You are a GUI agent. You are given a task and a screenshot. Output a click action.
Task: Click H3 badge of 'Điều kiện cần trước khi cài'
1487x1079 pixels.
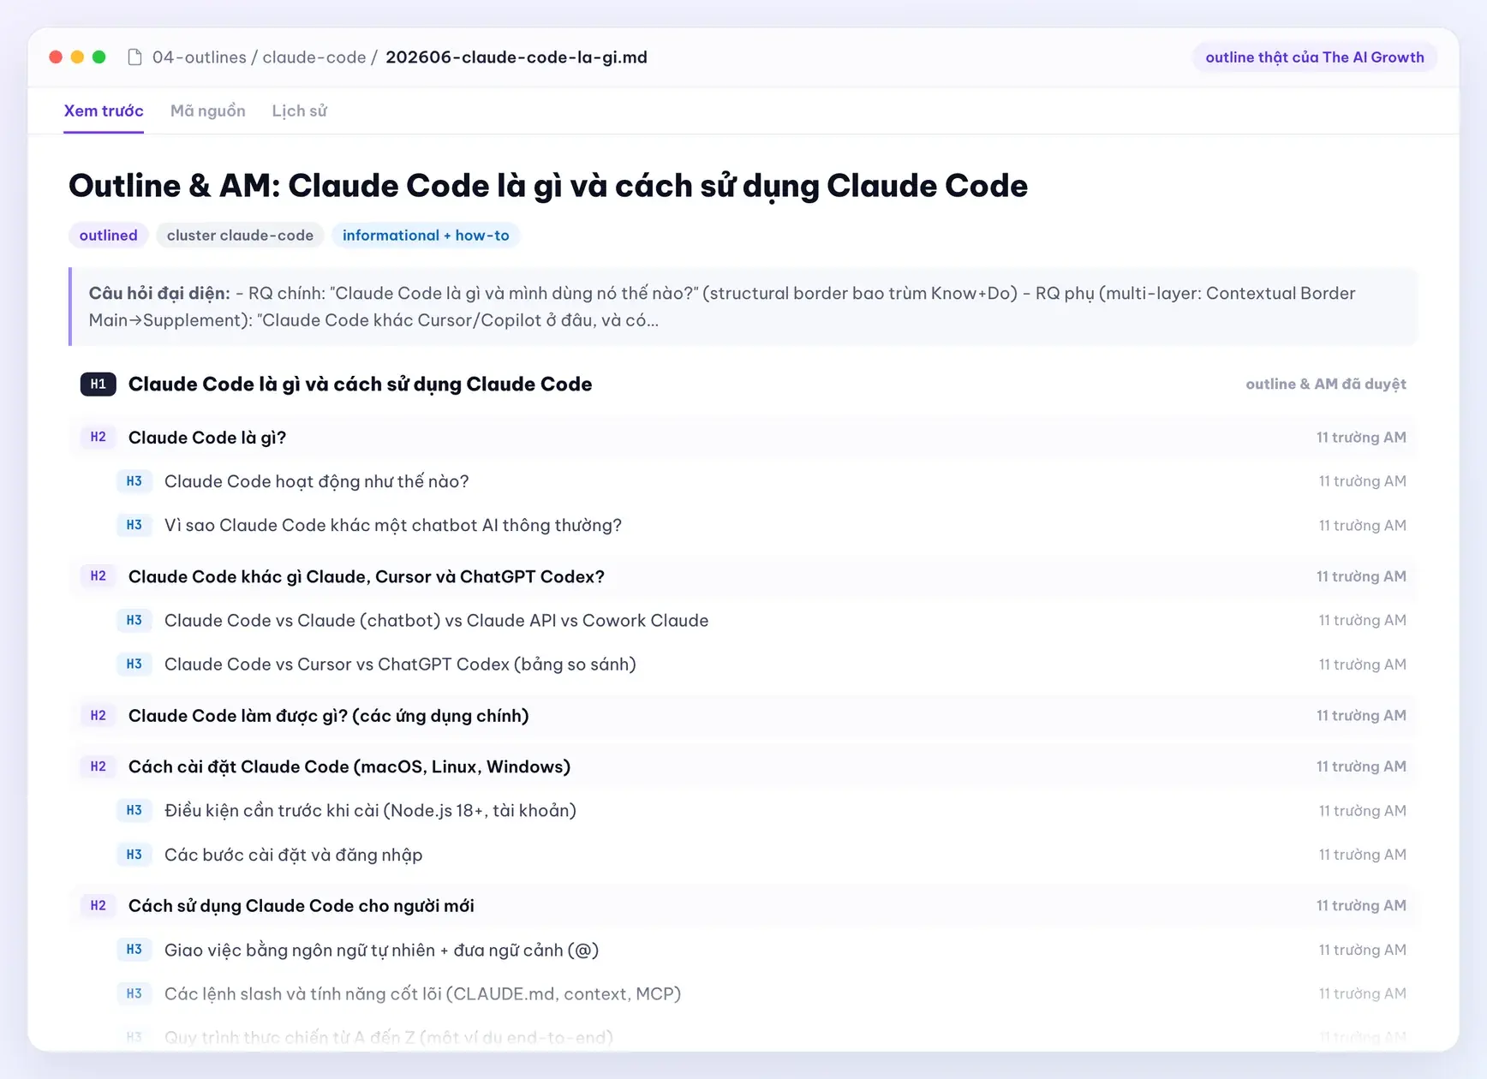(134, 810)
